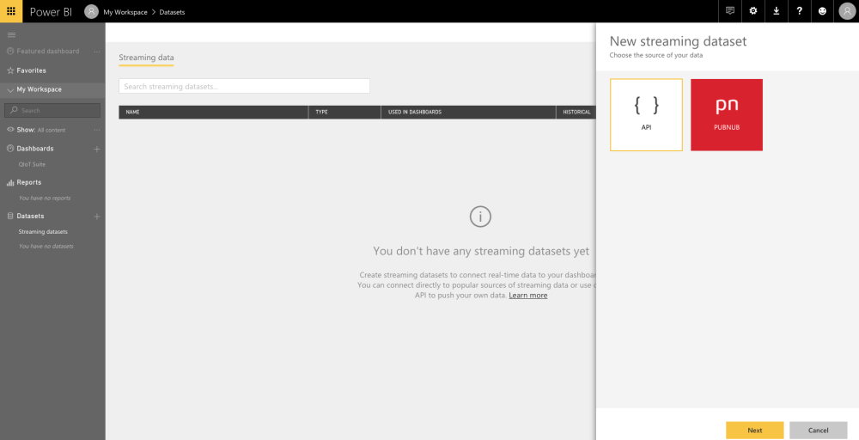Screen dimensions: 859x440
Task: Open the Settings gear icon
Action: (753, 11)
